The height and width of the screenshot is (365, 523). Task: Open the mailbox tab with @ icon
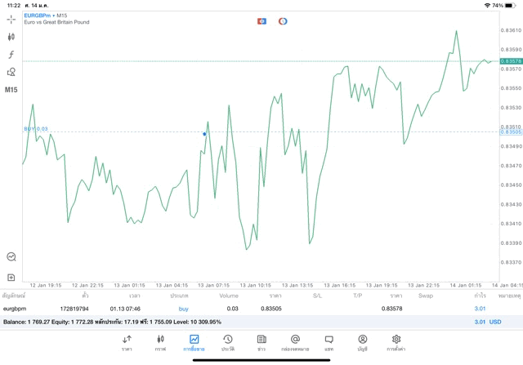pyautogui.click(x=295, y=342)
